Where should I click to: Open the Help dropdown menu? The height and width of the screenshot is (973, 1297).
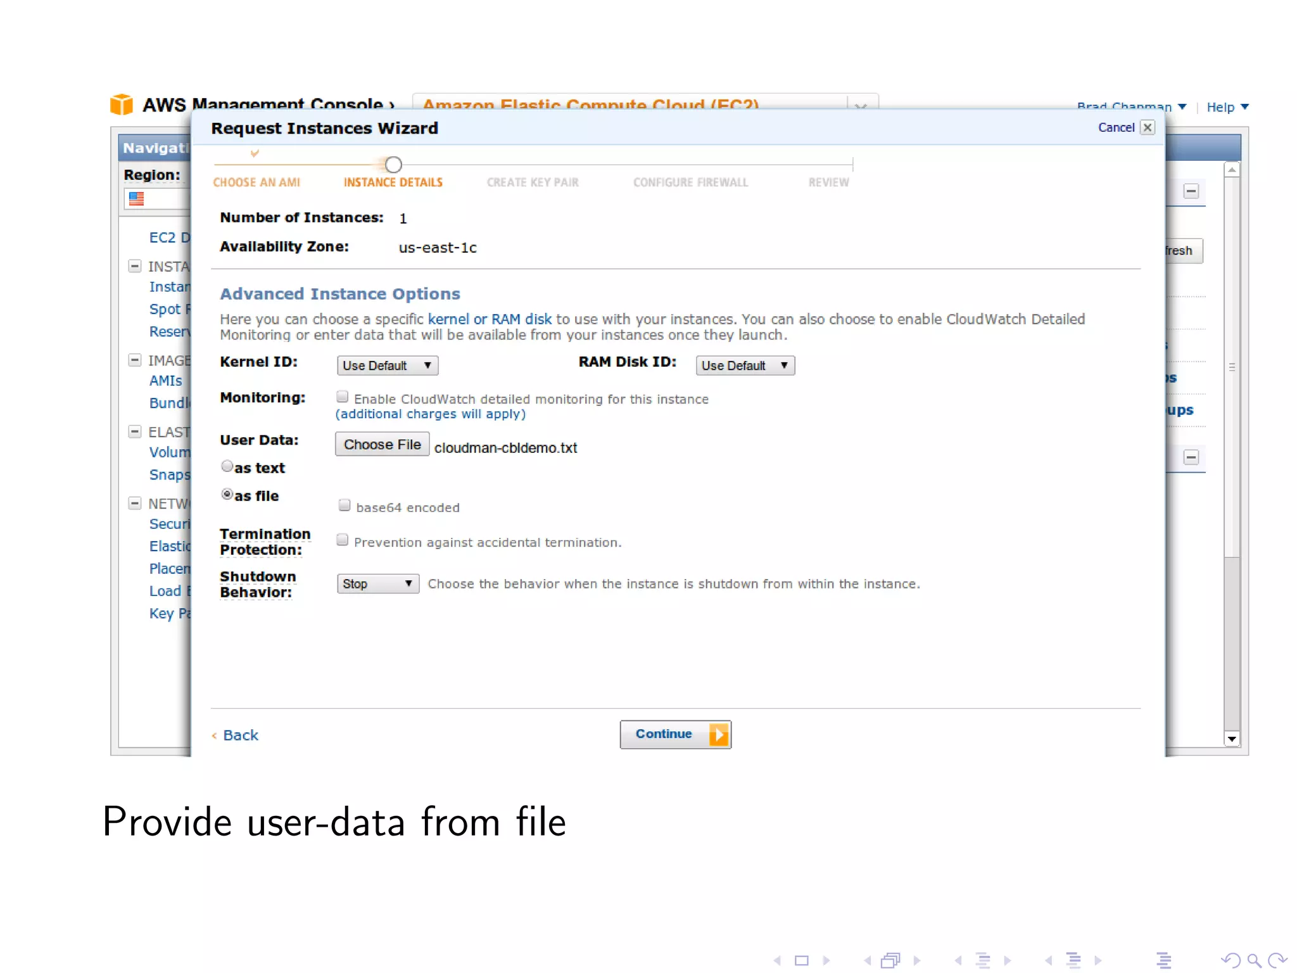(x=1227, y=106)
